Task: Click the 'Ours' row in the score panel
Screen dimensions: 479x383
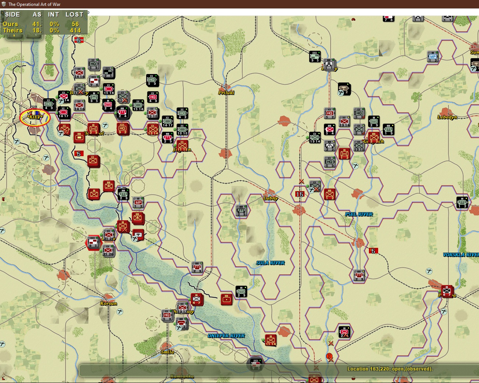Action: pyautogui.click(x=44, y=24)
